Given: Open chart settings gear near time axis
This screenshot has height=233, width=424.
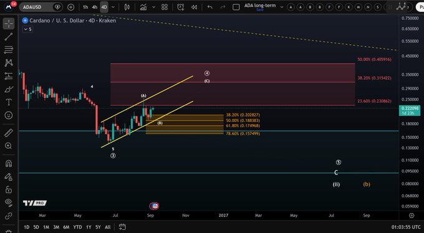Looking at the screenshot, I should (412, 216).
